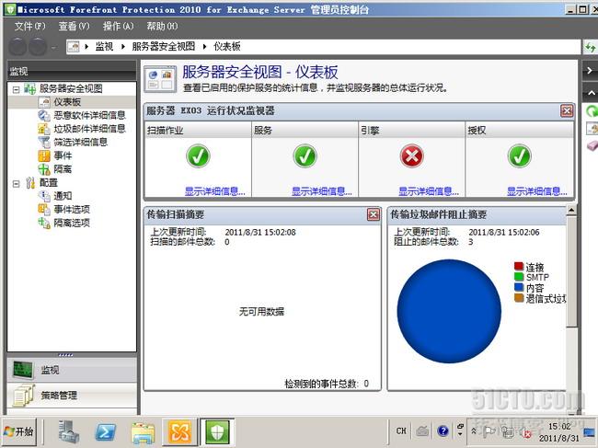Expand the breadcrumb arrow before 服务器安全视图
The height and width of the screenshot is (448, 598).
pyautogui.click(x=123, y=47)
